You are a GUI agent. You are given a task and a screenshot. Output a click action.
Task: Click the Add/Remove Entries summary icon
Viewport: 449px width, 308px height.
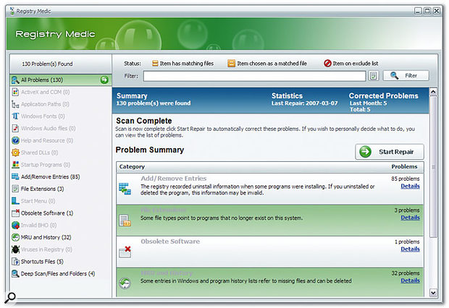coord(125,189)
